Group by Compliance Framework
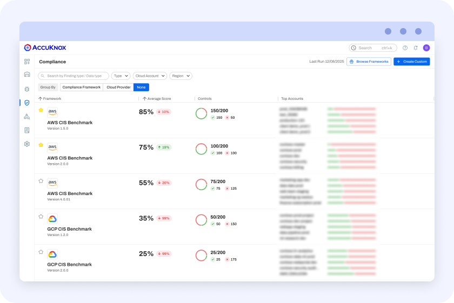Viewport: 454px width, 303px height. click(x=81, y=87)
